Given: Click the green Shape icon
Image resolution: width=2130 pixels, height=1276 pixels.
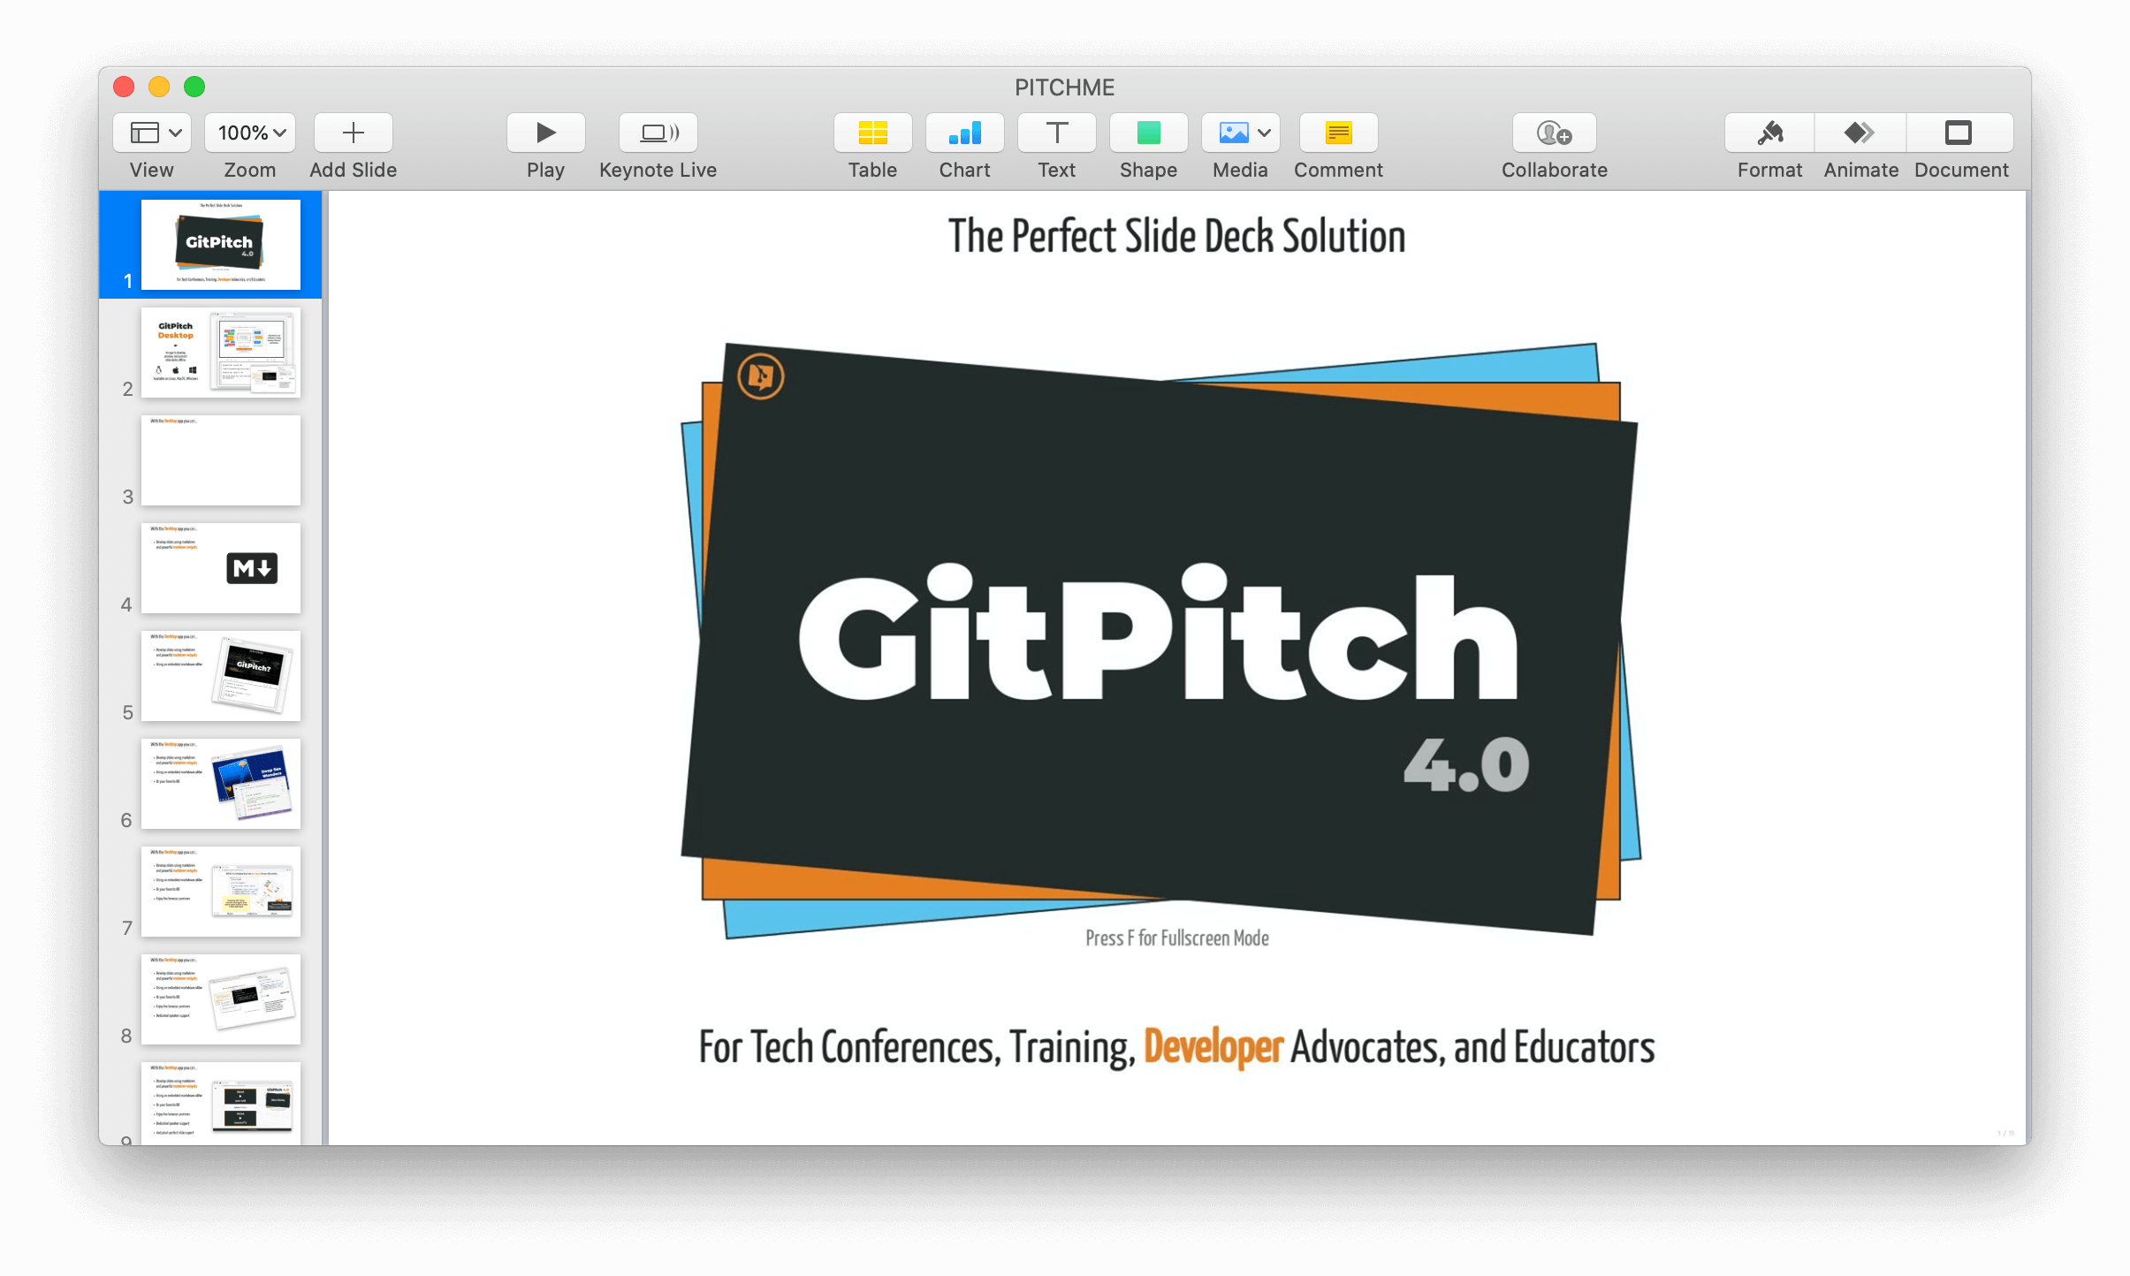Looking at the screenshot, I should [x=1148, y=133].
